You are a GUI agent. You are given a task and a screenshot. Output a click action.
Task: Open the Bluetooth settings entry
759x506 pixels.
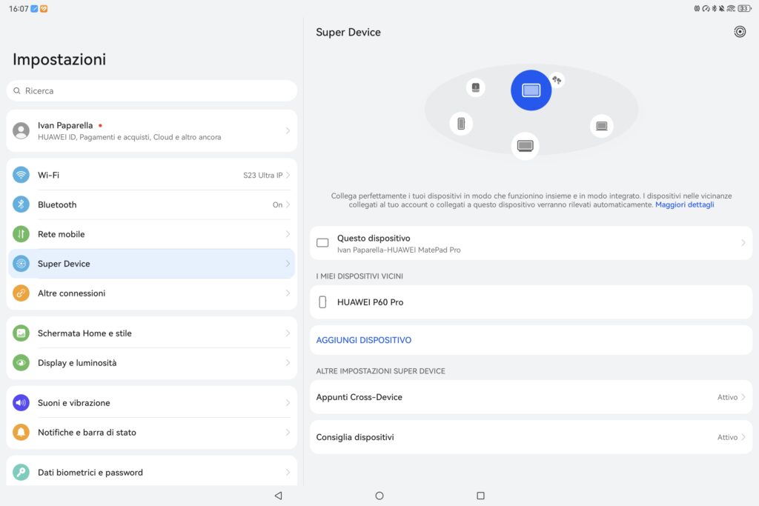click(151, 204)
